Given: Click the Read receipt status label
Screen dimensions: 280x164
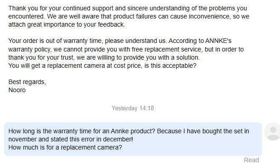Looking at the screenshot, I should point(251,160).
